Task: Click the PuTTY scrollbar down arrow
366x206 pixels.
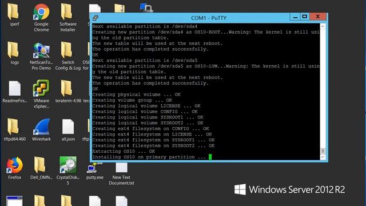Action: (x=323, y=157)
